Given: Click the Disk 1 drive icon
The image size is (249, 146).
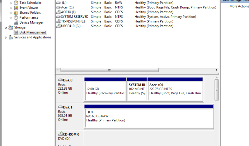Looking at the screenshot, I should [x=60, y=107].
